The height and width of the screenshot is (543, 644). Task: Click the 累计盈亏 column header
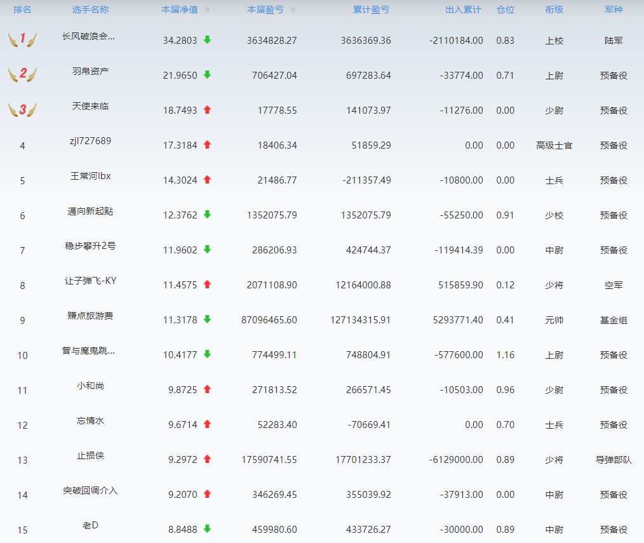point(372,10)
